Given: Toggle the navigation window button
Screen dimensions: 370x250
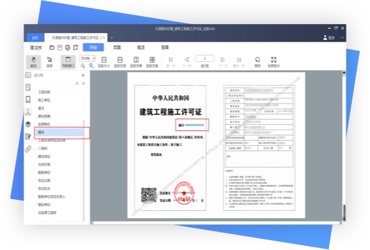Looking at the screenshot, I should click(x=69, y=62).
